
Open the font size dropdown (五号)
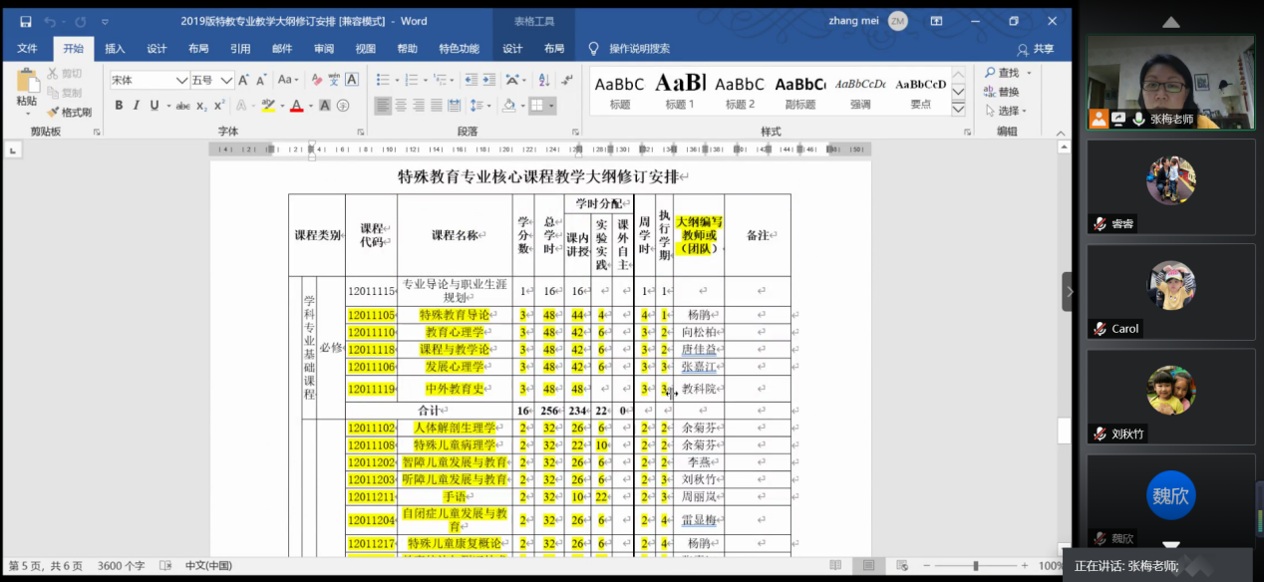[227, 80]
